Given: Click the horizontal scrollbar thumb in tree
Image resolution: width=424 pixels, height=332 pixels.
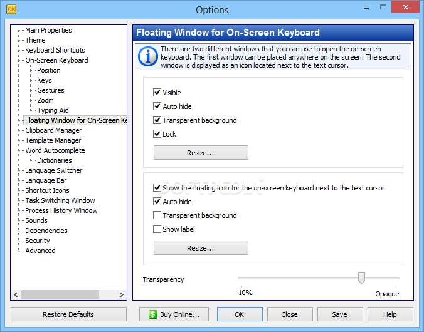Looking at the screenshot, I should click(x=60, y=294).
